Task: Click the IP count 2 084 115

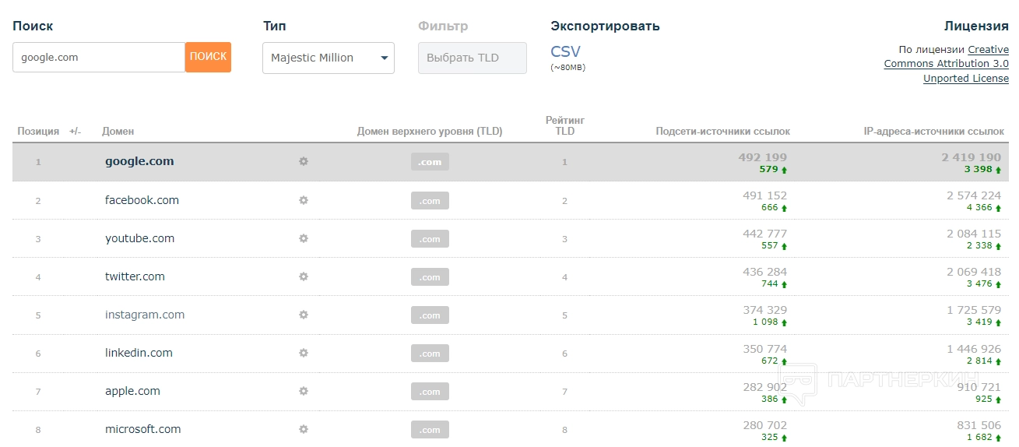Action: pos(974,234)
